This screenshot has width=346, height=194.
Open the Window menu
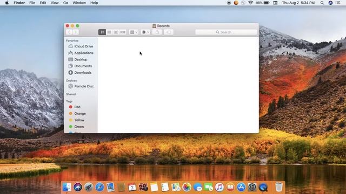pos(79,3)
